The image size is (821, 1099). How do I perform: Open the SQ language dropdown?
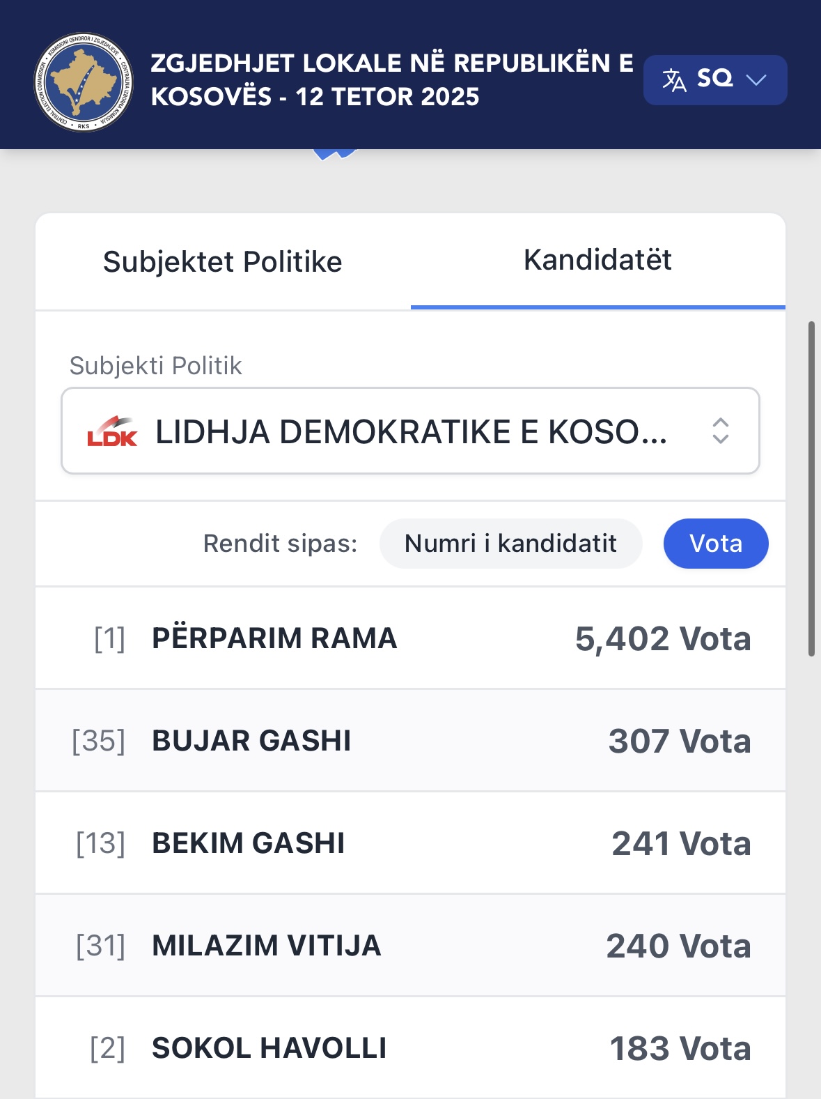point(715,80)
